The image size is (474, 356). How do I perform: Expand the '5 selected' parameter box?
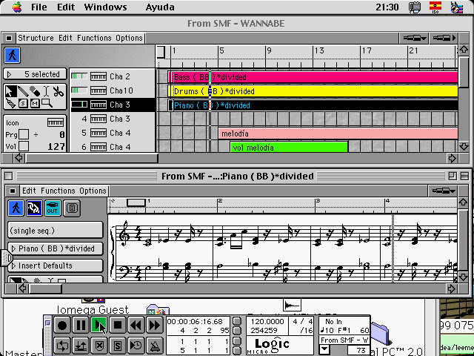10,74
